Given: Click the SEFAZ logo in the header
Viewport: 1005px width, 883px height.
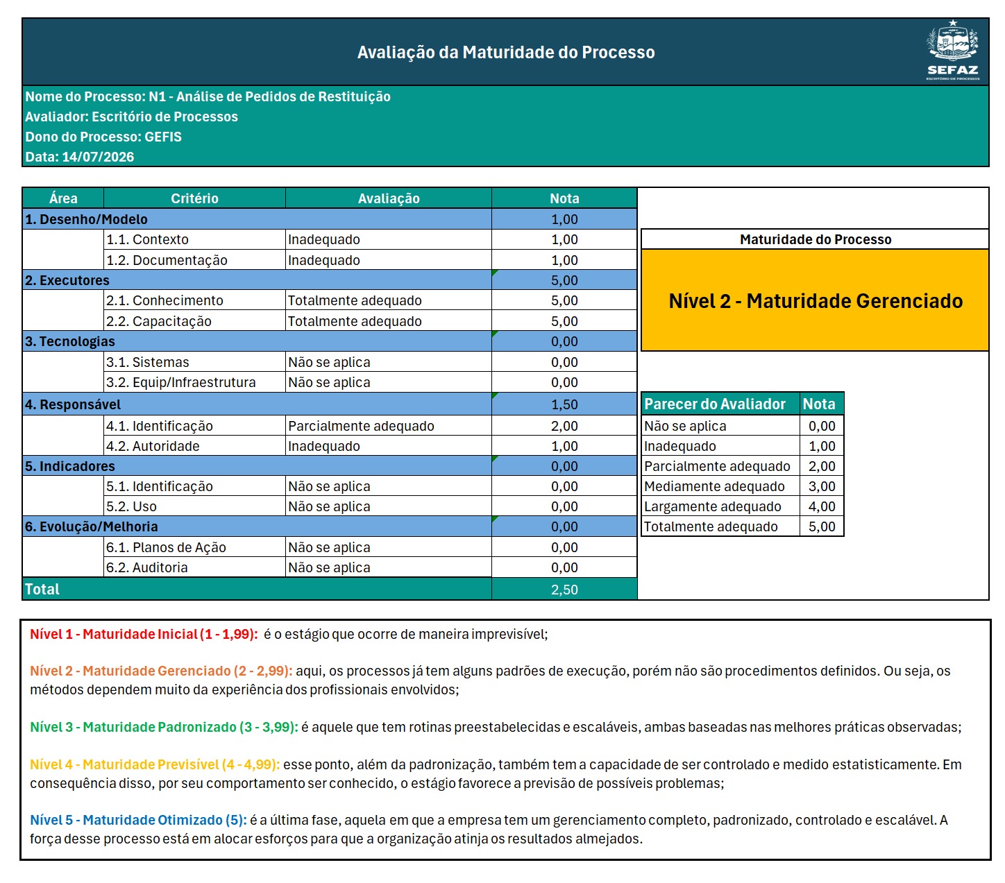Looking at the screenshot, I should (953, 50).
